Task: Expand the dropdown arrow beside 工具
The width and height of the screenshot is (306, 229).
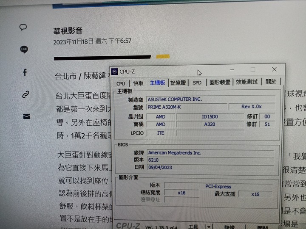Action: (x=209, y=226)
